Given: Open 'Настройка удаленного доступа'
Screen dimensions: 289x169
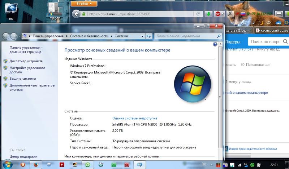Looking at the screenshot, I should point(27,70).
